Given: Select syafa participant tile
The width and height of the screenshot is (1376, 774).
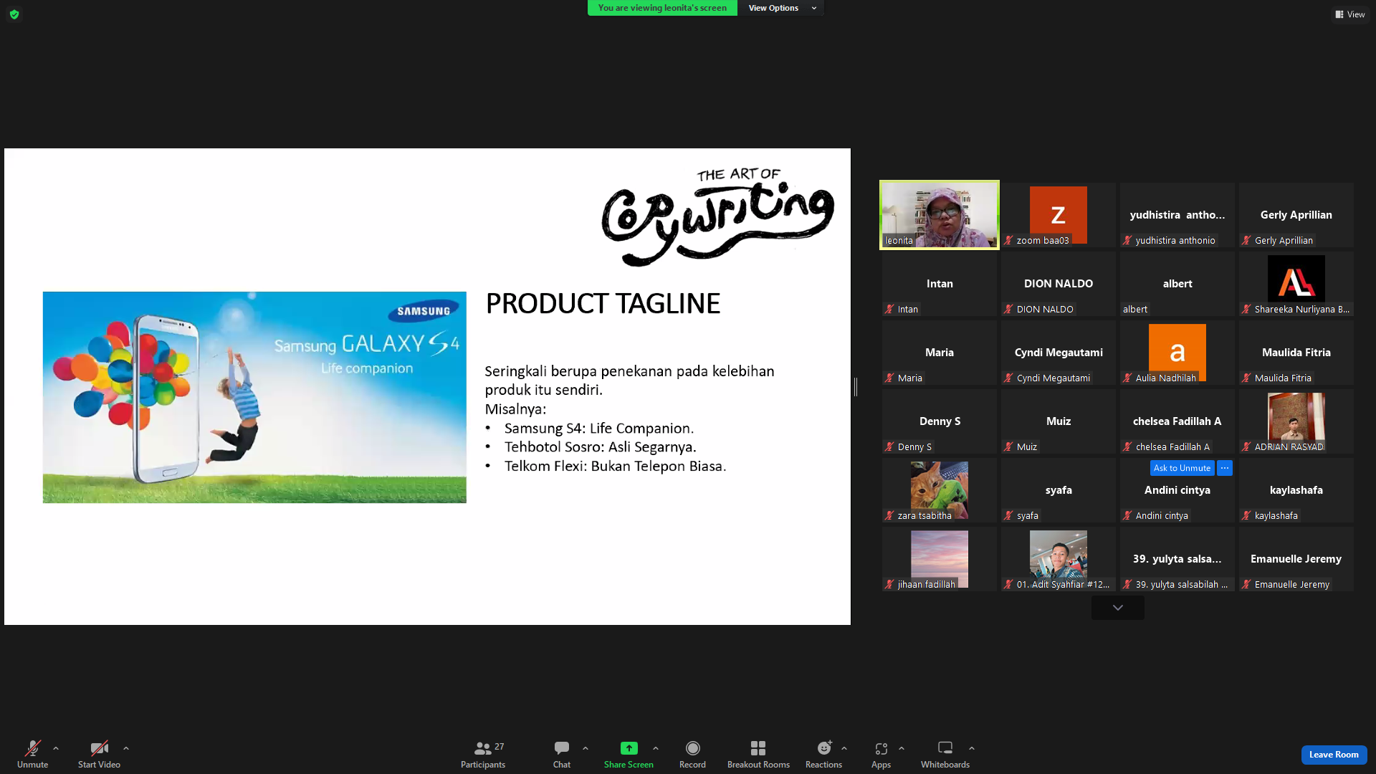Looking at the screenshot, I should (1059, 490).
